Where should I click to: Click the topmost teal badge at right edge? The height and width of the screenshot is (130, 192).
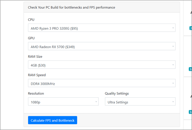(x=191, y=28)
